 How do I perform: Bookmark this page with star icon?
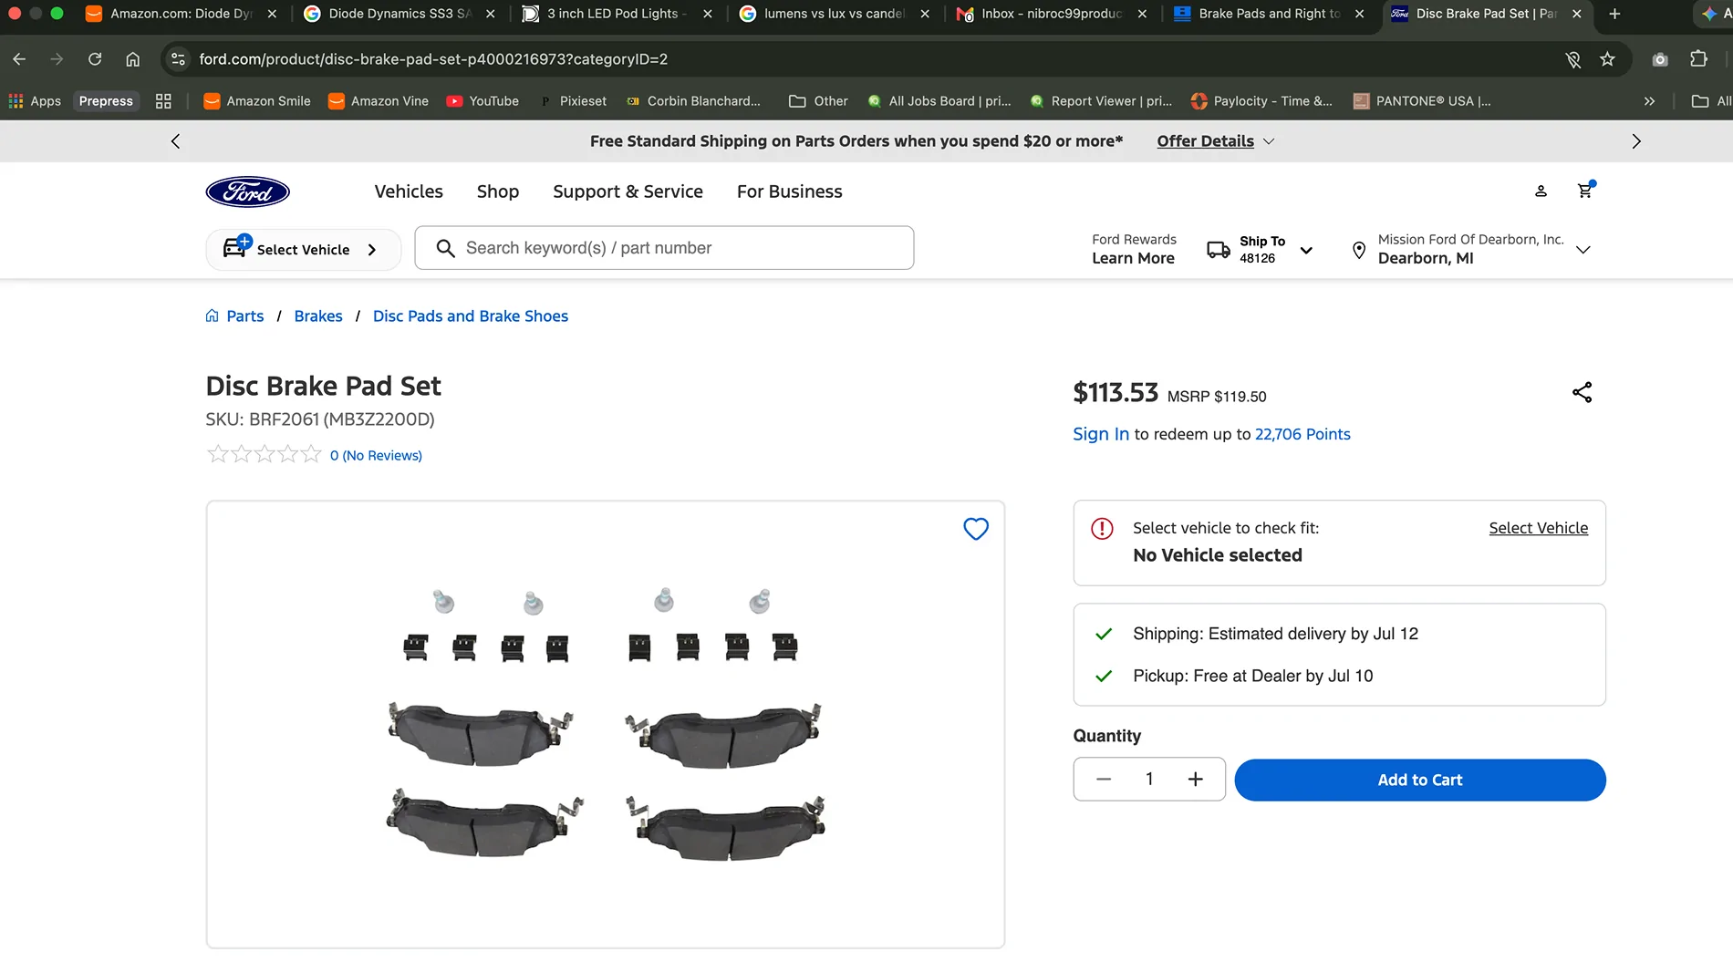(x=1607, y=59)
